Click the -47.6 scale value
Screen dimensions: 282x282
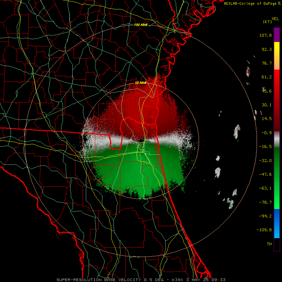click(265, 175)
